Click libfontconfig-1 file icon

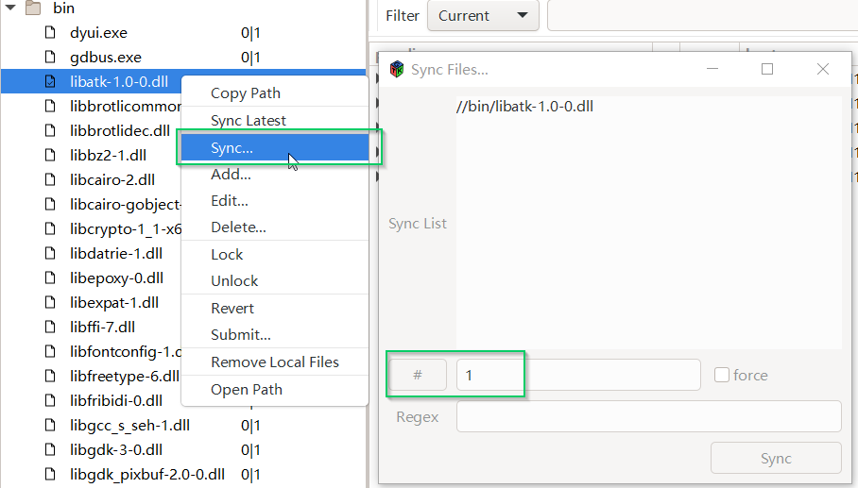pos(50,351)
